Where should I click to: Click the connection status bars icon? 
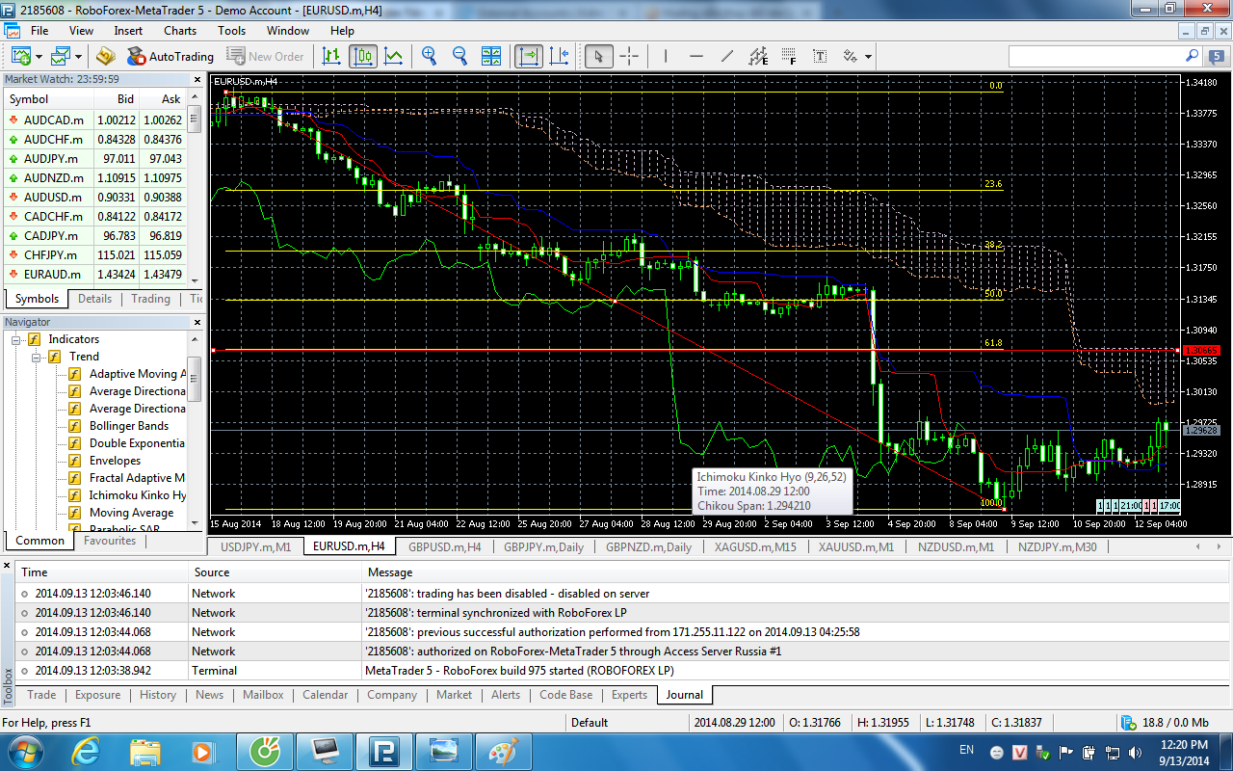click(x=1127, y=722)
